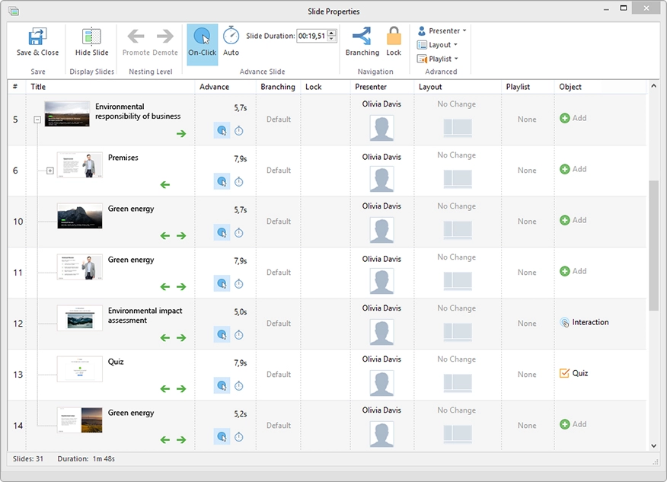Image resolution: width=667 pixels, height=482 pixels.
Task: Toggle the auto-advance timer icon for slide 10
Action: click(239, 232)
